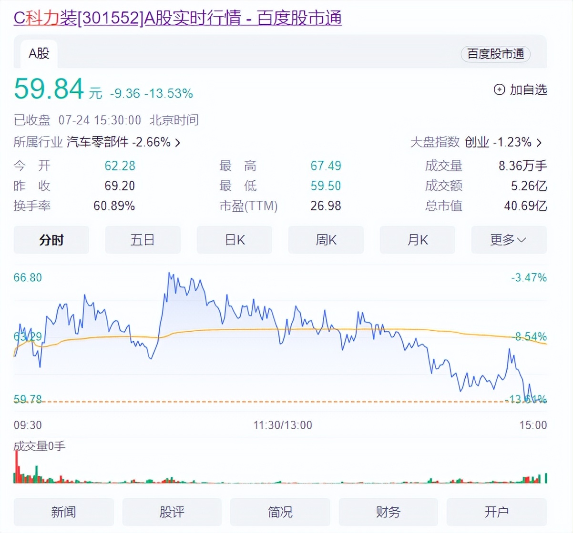Click the 市盈(TTM) value 26.98

point(326,206)
